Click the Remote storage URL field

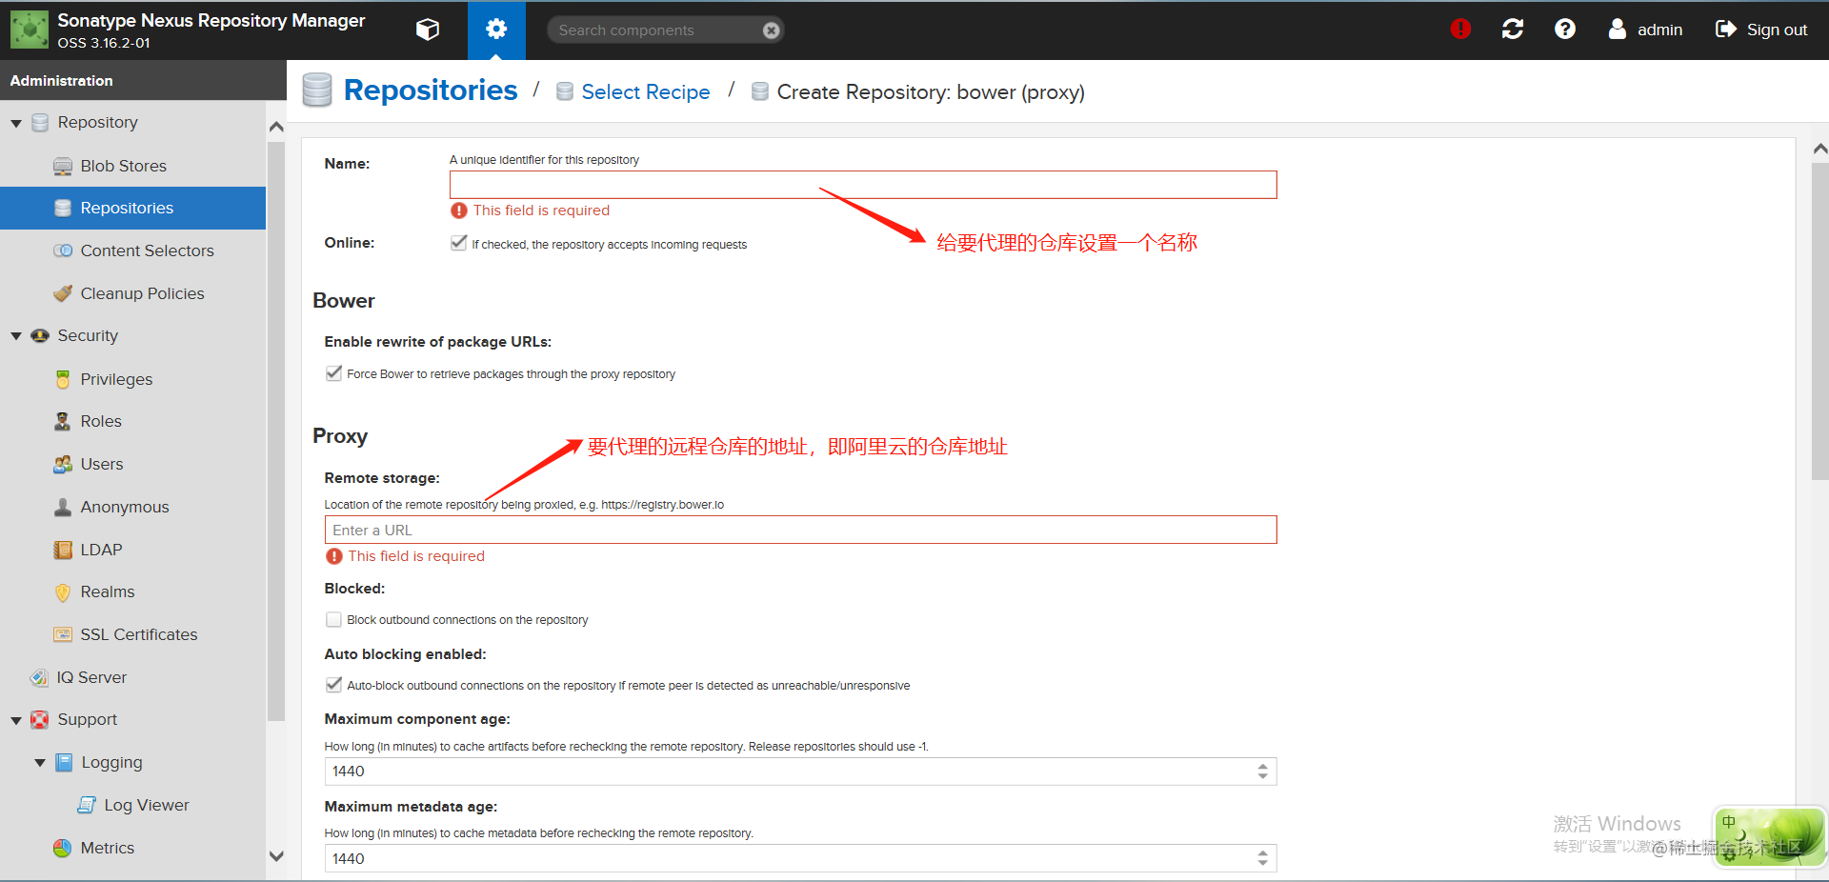click(x=800, y=530)
